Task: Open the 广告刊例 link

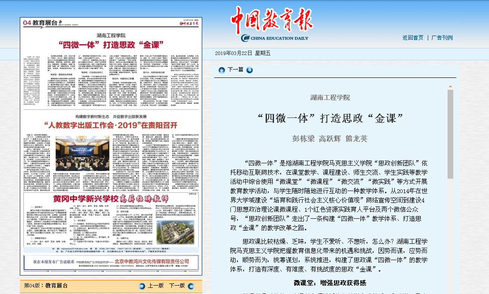Action: [x=442, y=38]
